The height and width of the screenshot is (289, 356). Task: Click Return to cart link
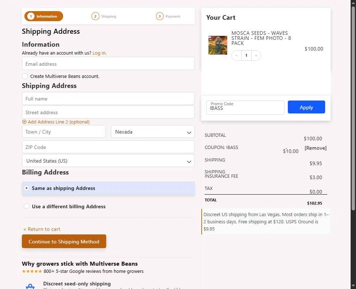pos(42,229)
